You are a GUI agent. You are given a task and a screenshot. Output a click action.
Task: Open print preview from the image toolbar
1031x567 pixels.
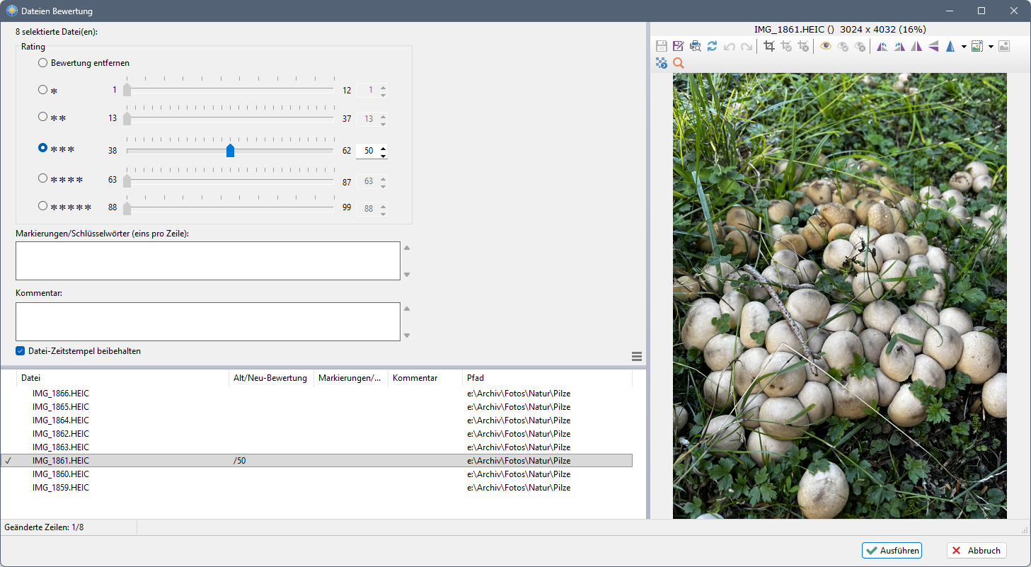(695, 47)
